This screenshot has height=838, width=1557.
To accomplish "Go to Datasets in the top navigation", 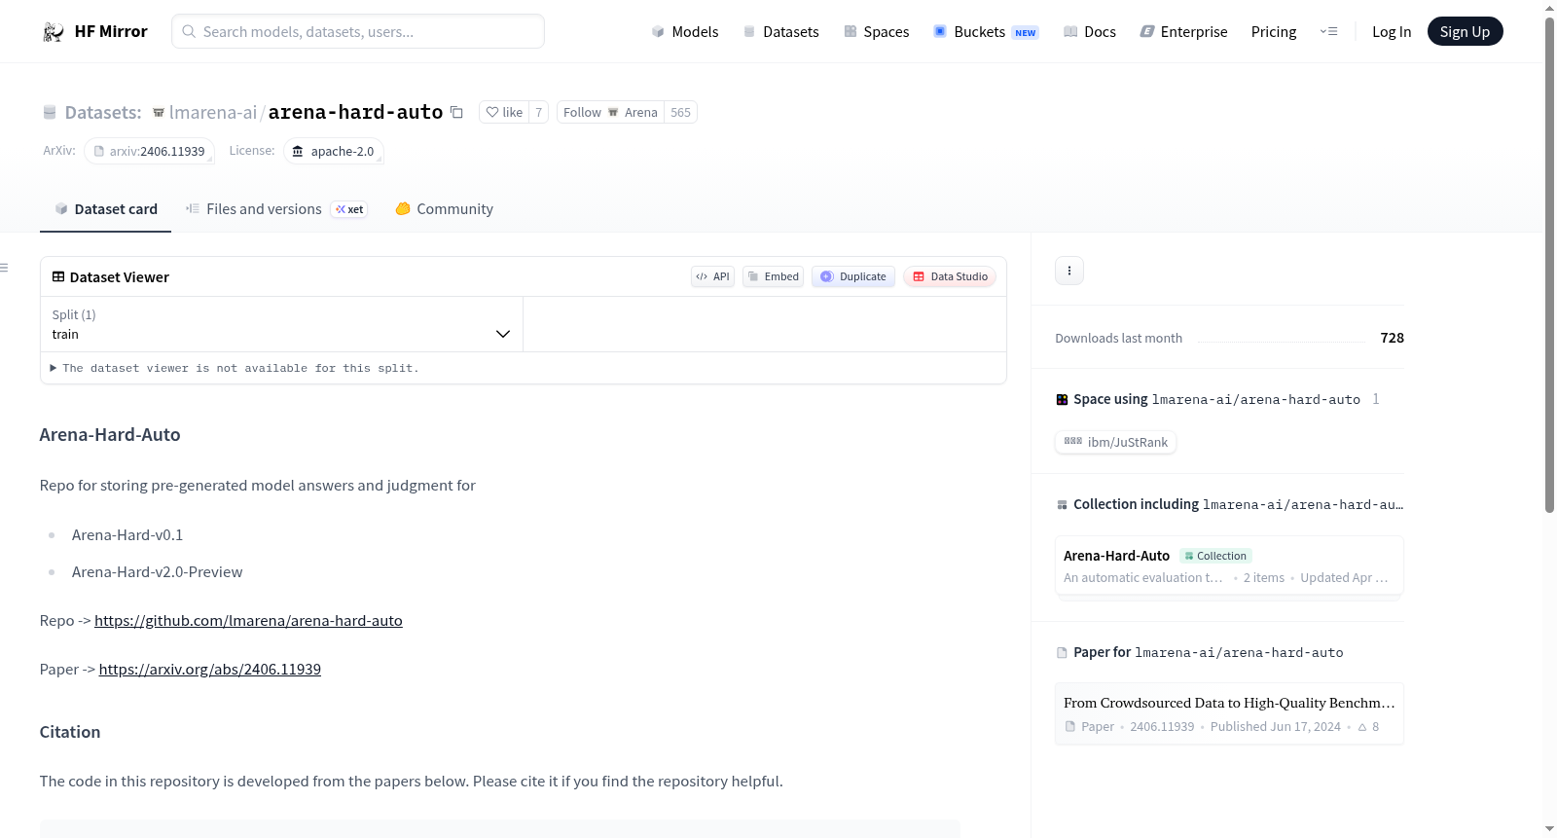I will [781, 32].
